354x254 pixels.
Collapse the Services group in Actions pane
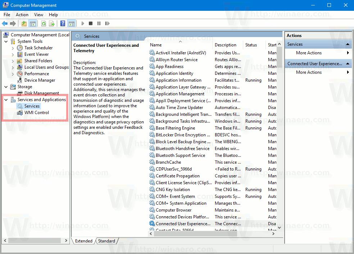[x=348, y=44]
